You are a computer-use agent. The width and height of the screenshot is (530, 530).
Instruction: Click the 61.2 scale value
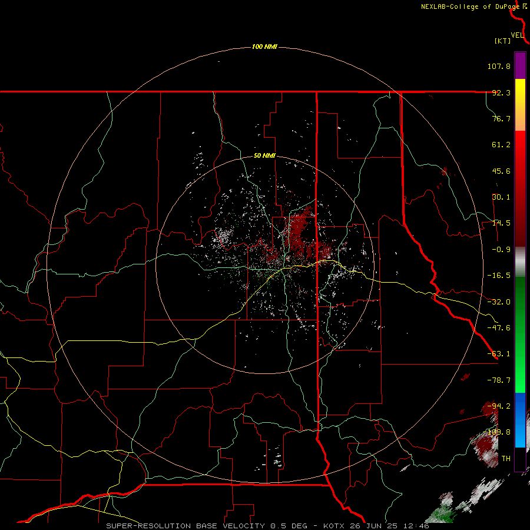pyautogui.click(x=501, y=145)
